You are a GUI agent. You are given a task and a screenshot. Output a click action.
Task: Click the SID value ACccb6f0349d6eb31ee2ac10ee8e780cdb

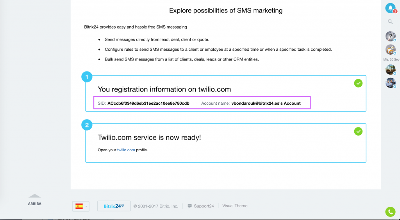point(148,104)
